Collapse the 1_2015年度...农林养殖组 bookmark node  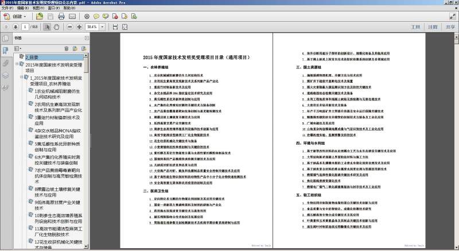click(21, 77)
